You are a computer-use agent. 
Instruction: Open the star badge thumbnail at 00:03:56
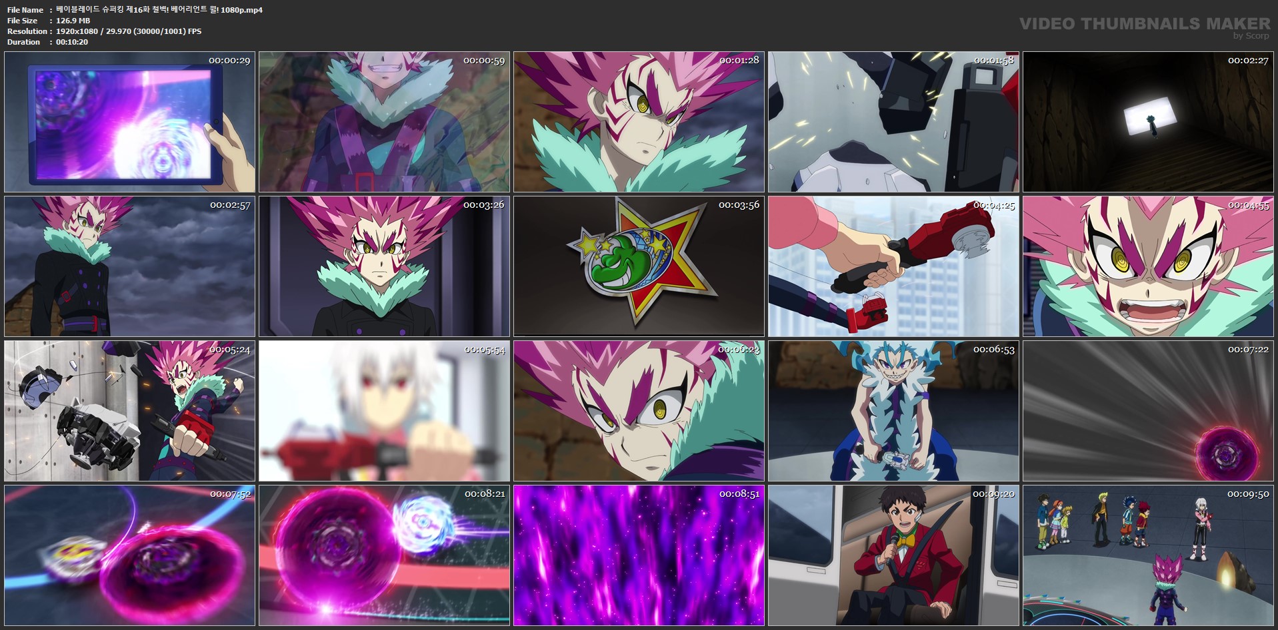pos(639,266)
